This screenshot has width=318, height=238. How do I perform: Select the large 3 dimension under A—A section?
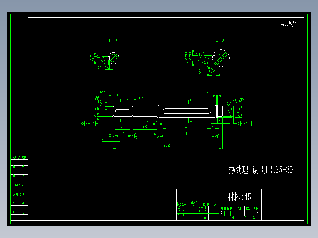(x=200, y=71)
